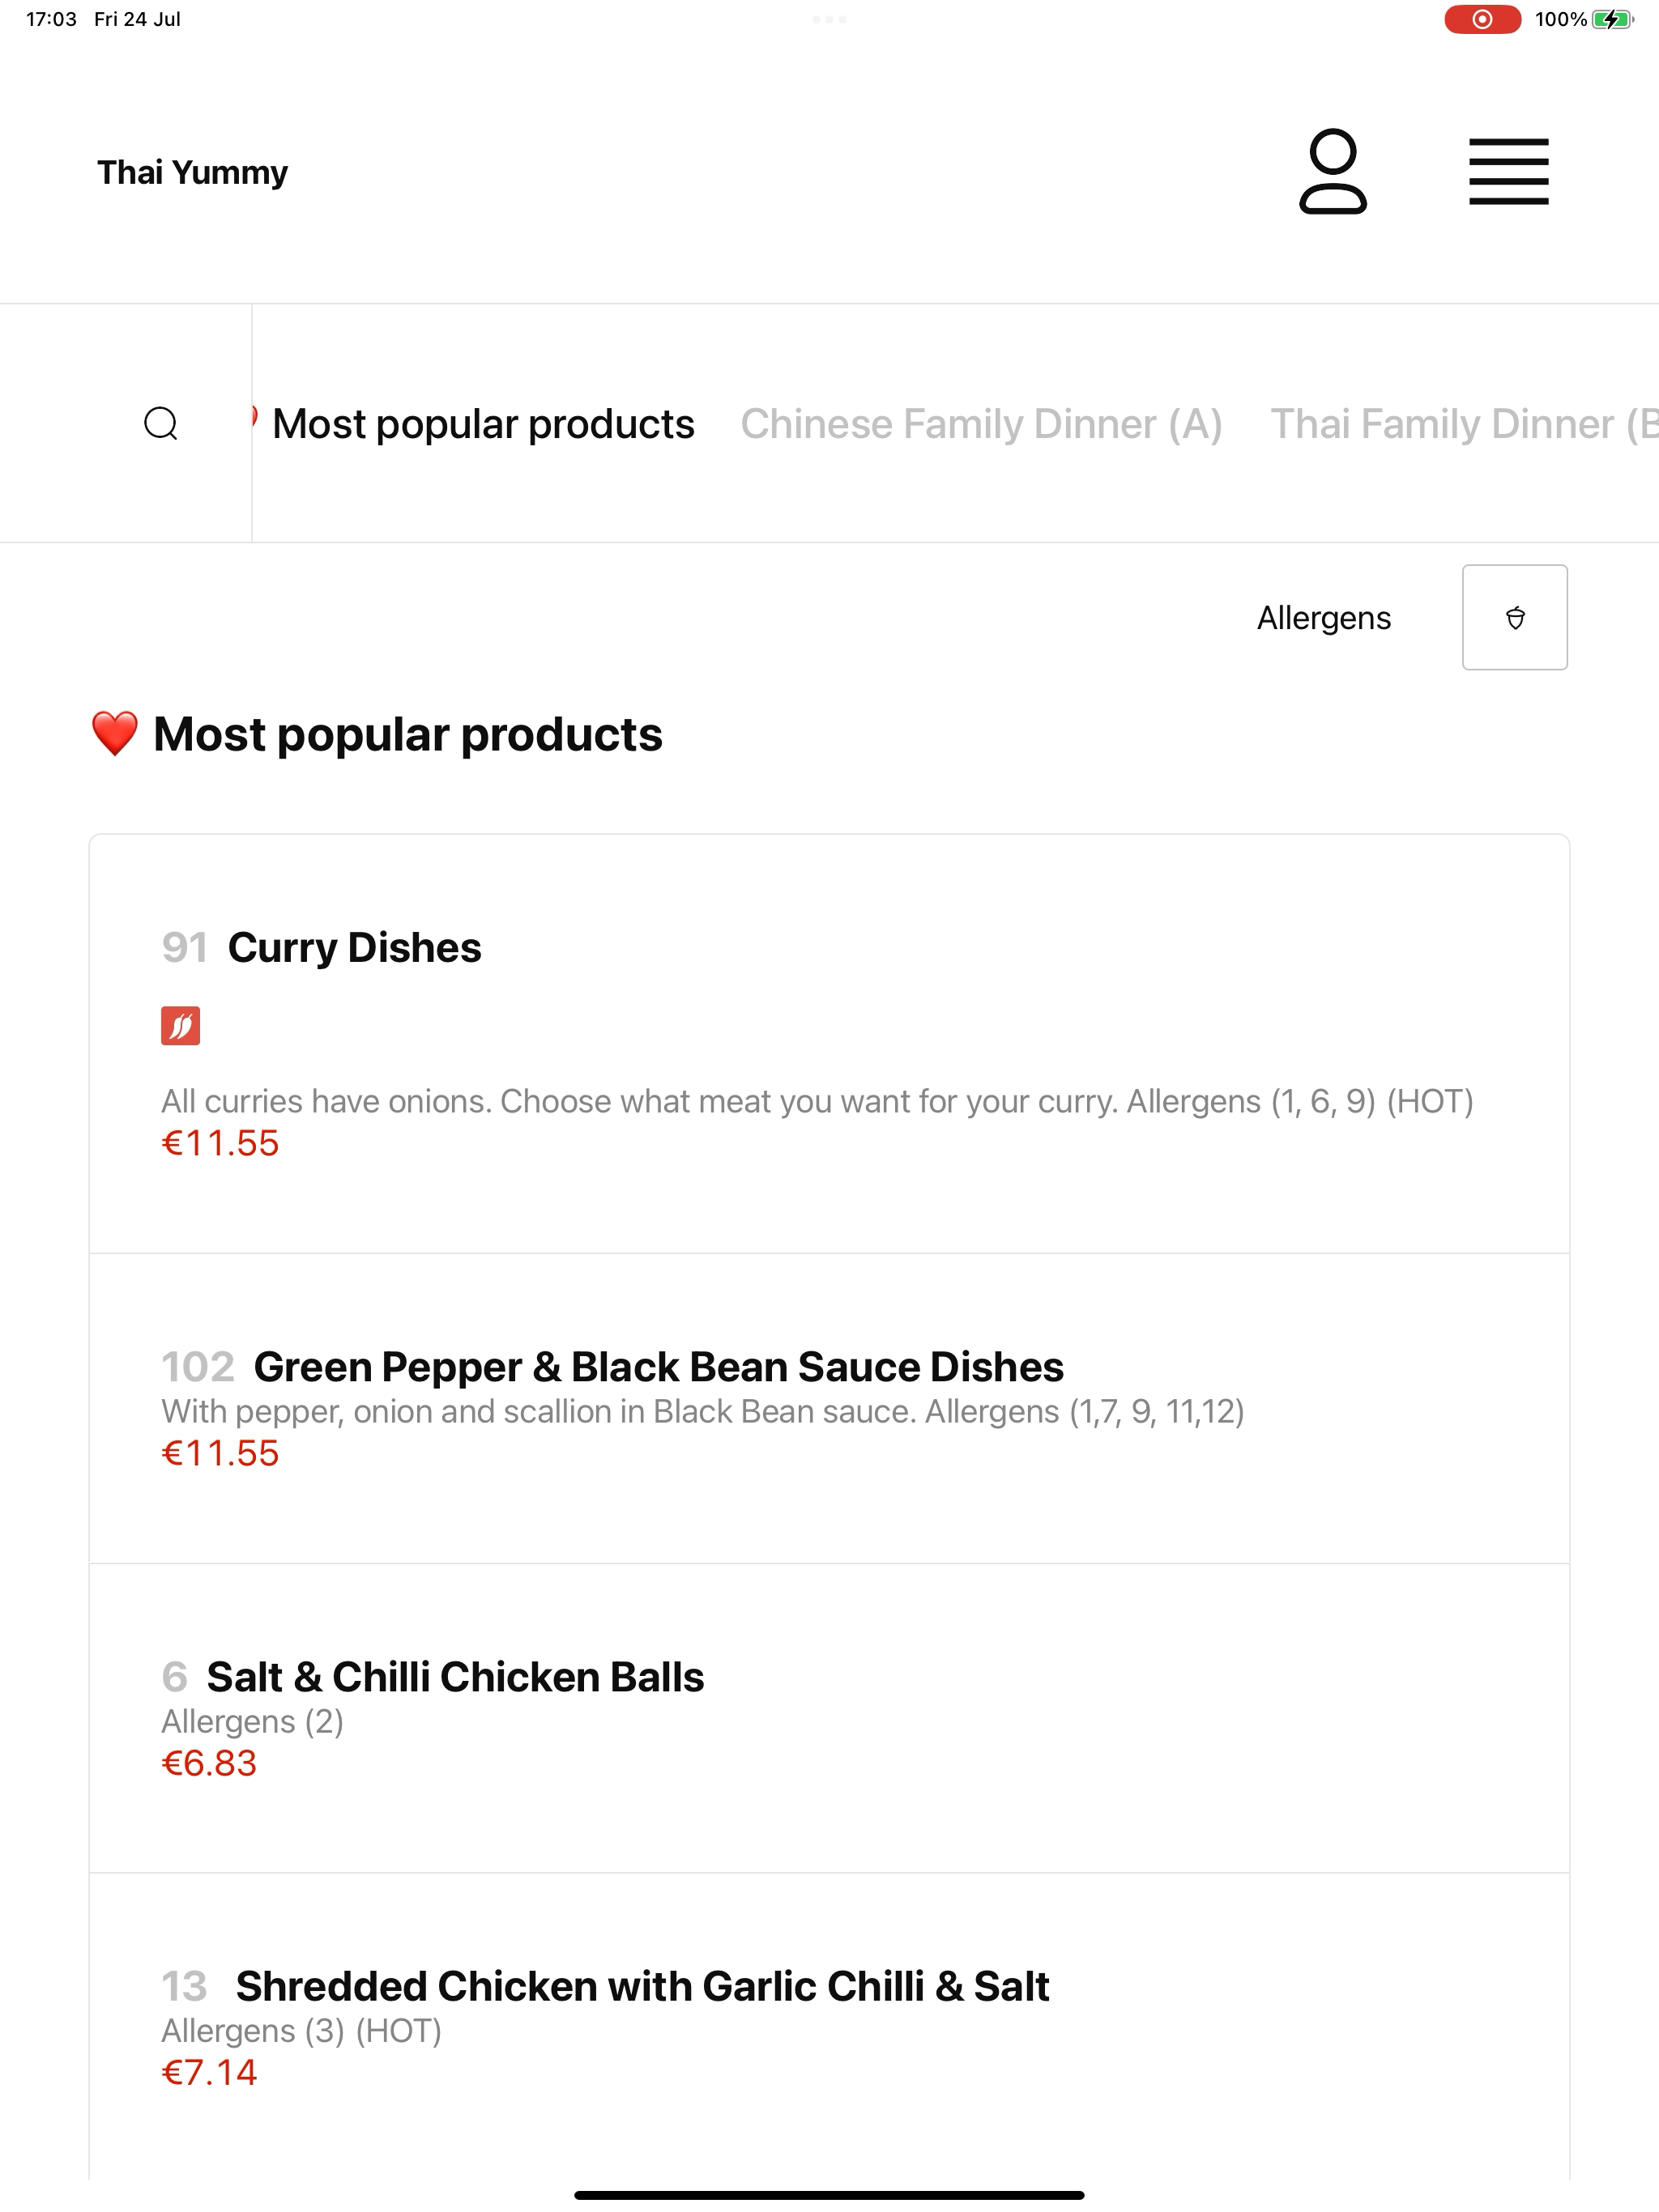Viewport: 1659px width, 2212px height.
Task: Tap the three-dot multitasking indicator at top
Action: pyautogui.click(x=829, y=19)
